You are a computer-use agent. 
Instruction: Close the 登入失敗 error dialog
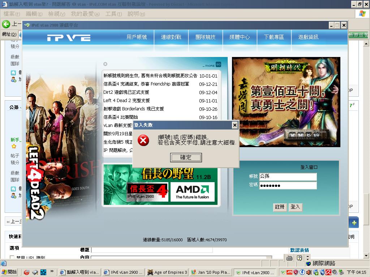click(x=235, y=125)
